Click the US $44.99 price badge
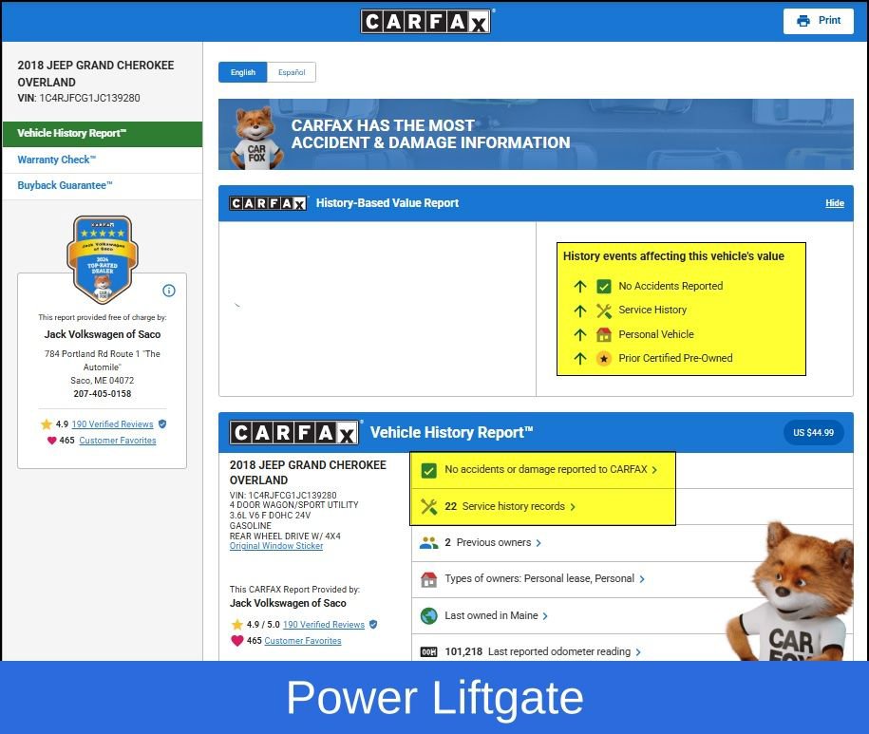This screenshot has height=734, width=869. [813, 433]
